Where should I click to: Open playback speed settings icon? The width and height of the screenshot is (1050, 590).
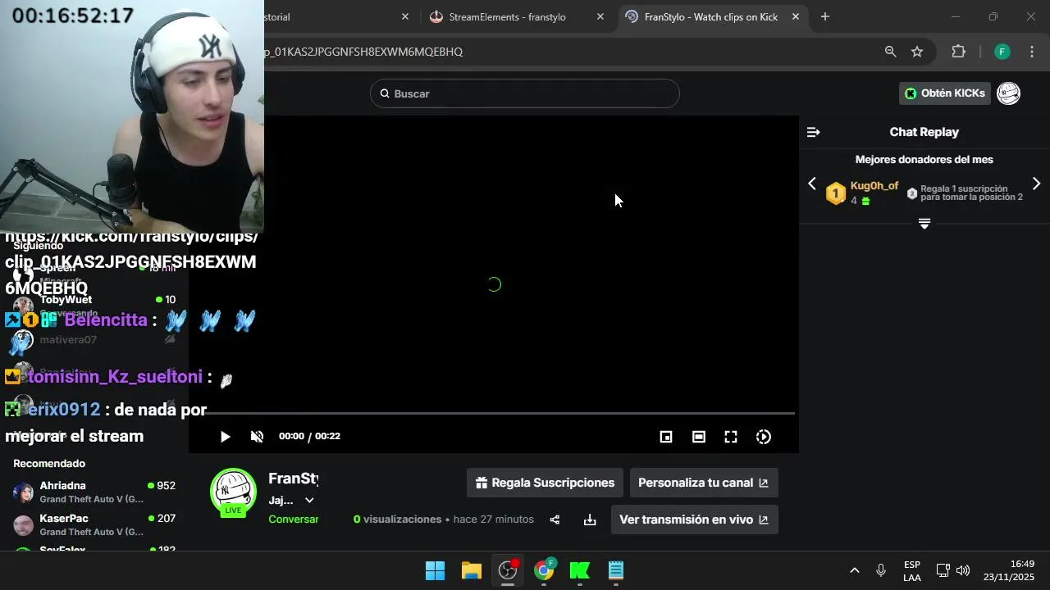pyautogui.click(x=764, y=437)
